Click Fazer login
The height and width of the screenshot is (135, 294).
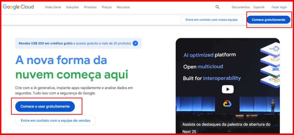[279, 7]
